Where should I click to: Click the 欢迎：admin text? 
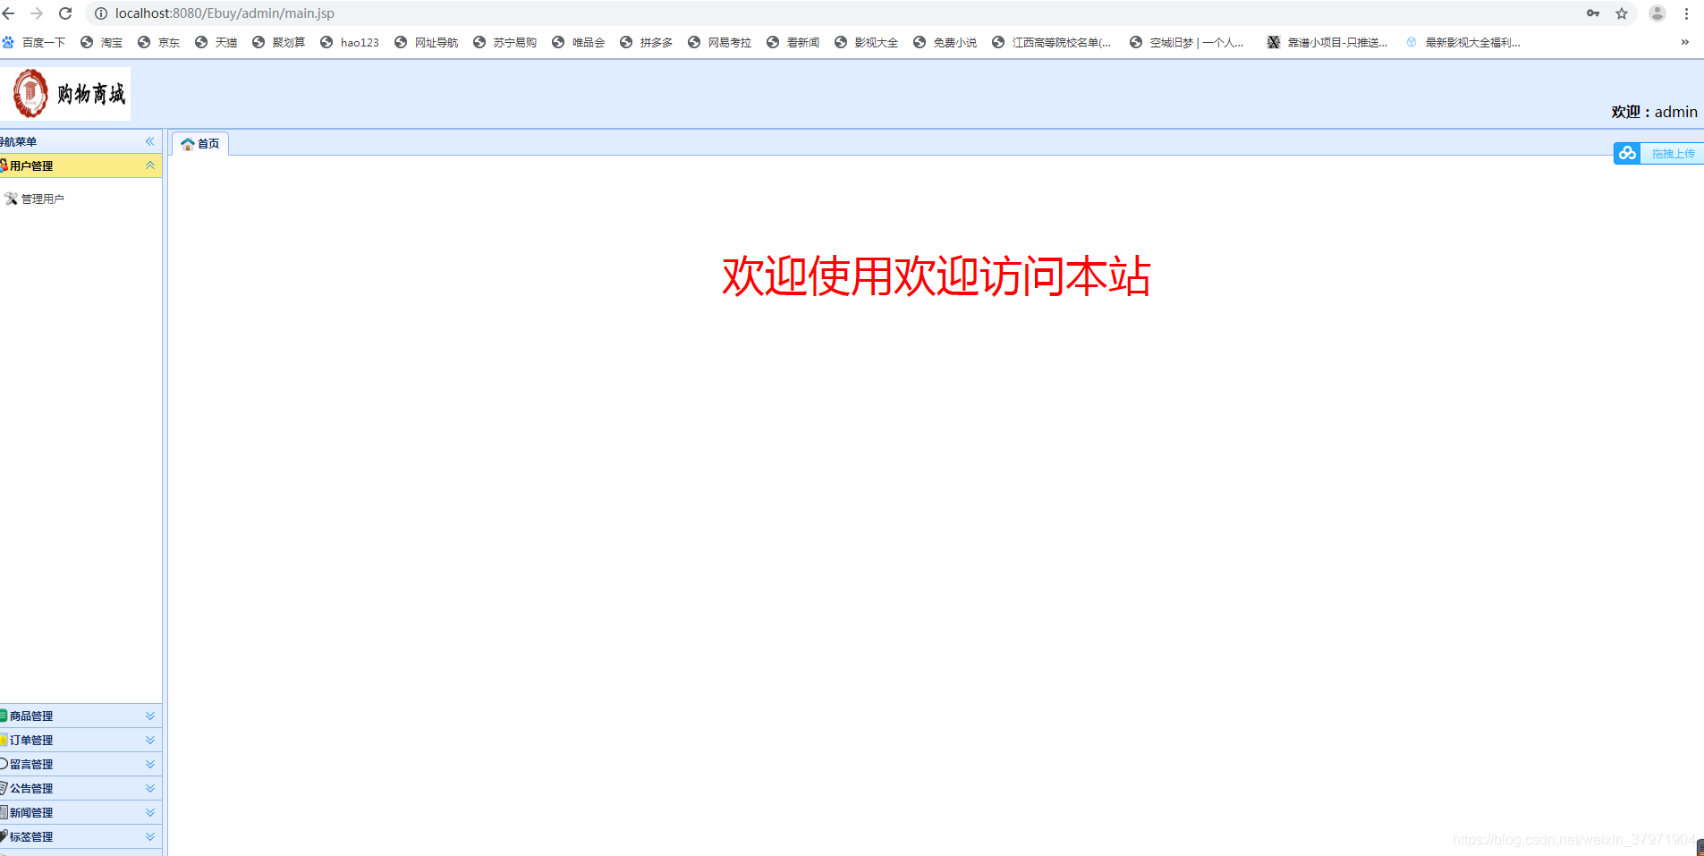(x=1654, y=112)
